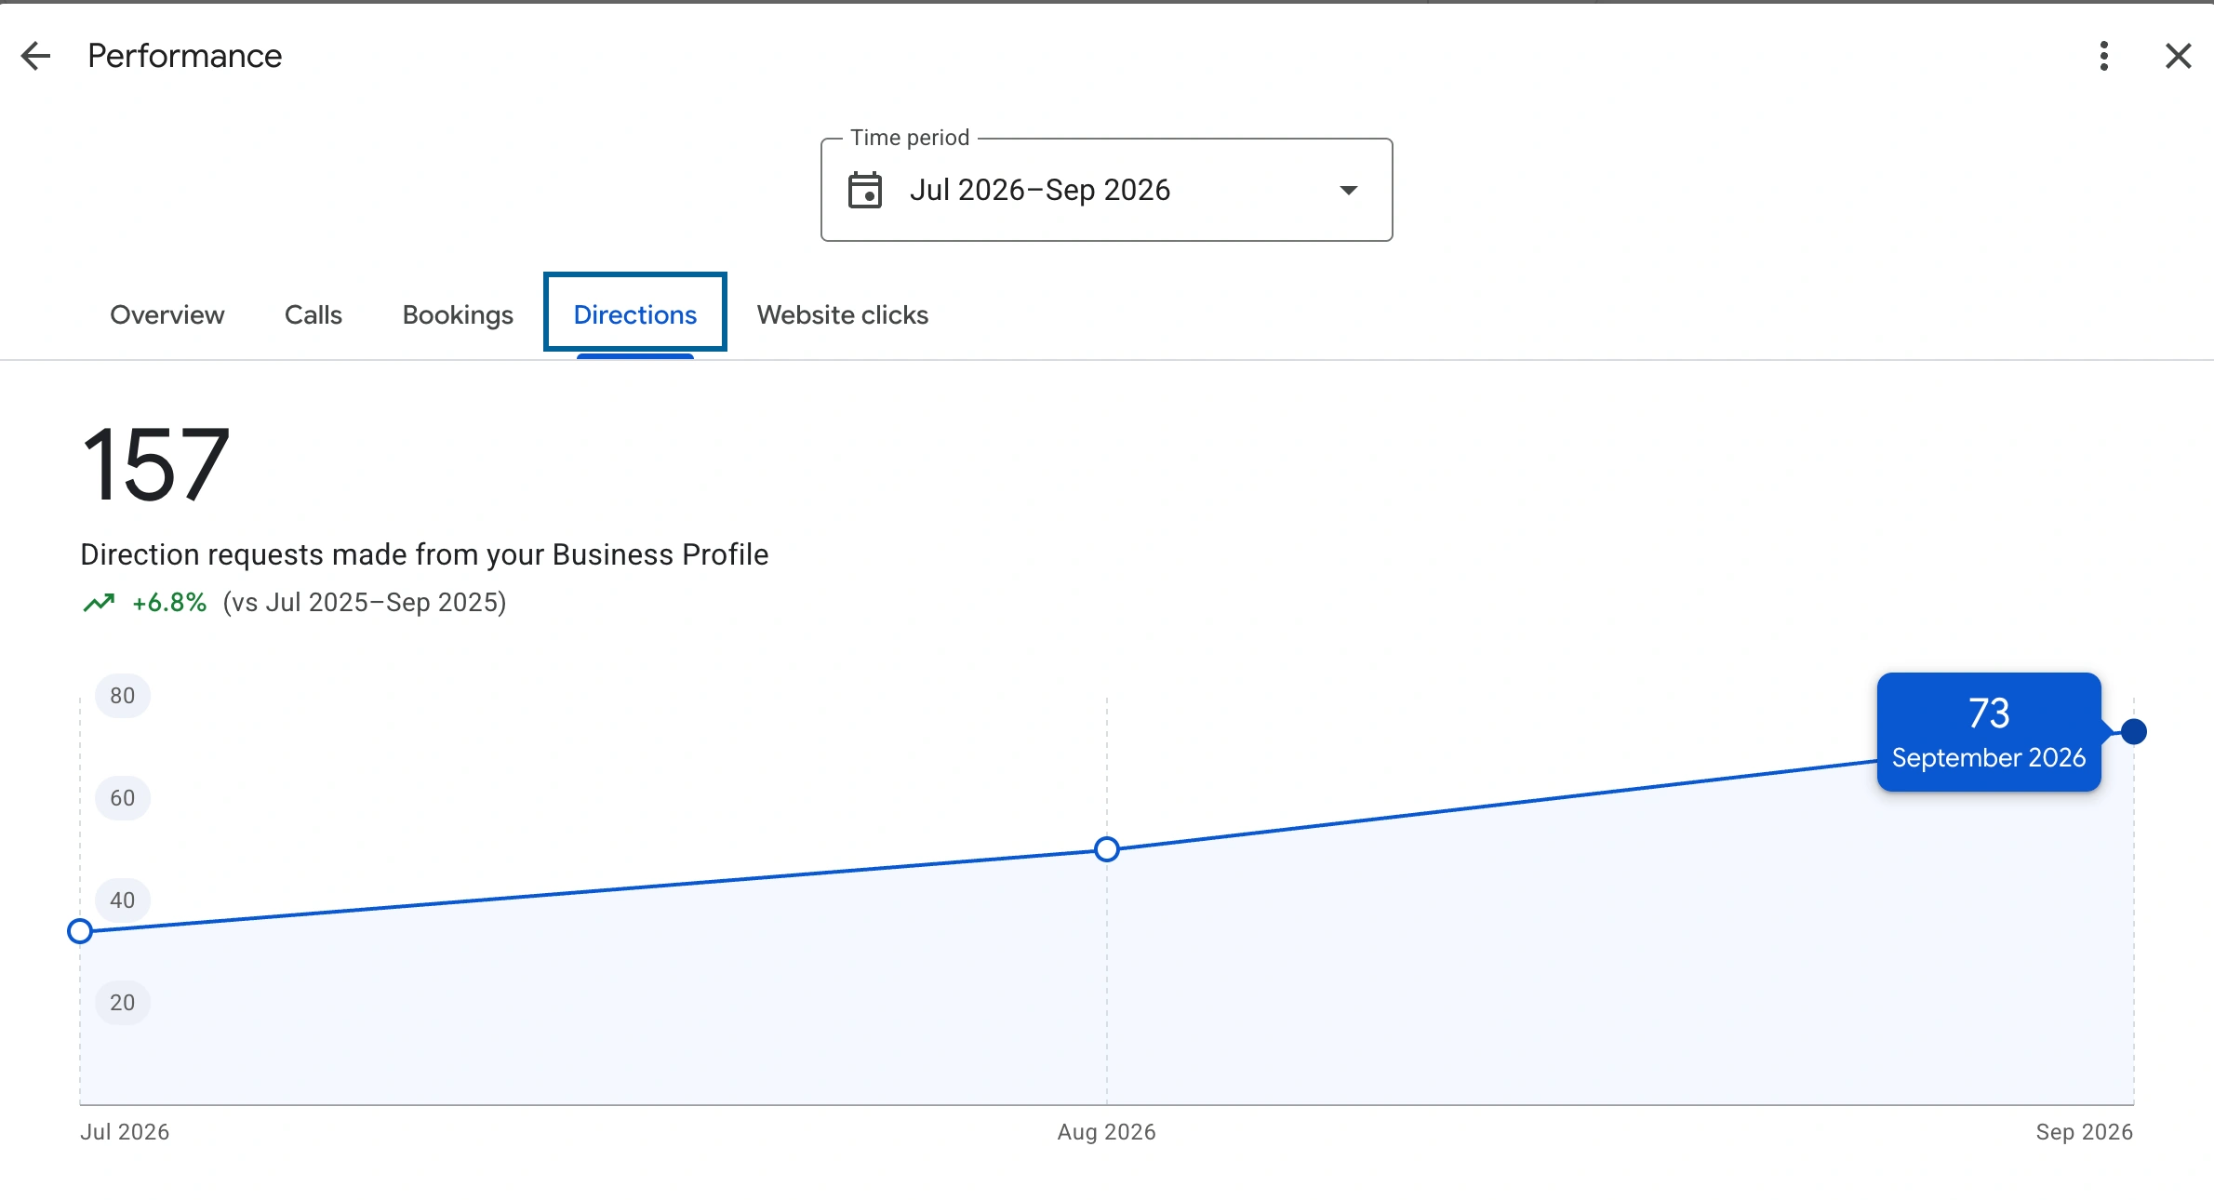Select the Aug 2026 data point on chart

tap(1107, 849)
